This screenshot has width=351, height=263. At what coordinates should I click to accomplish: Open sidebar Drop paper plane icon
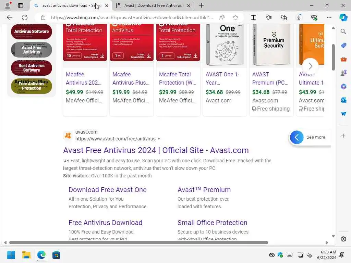pos(343,114)
